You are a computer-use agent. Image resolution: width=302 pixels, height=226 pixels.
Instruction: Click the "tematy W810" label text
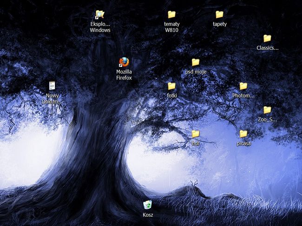(171, 27)
